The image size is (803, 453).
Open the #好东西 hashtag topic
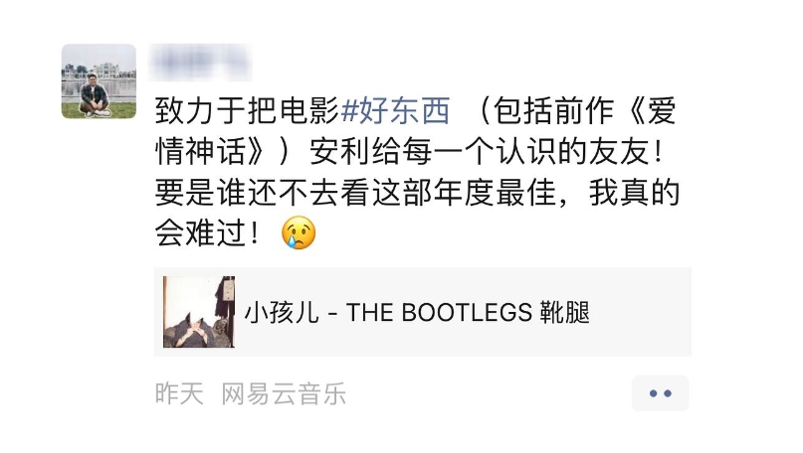[x=395, y=111]
